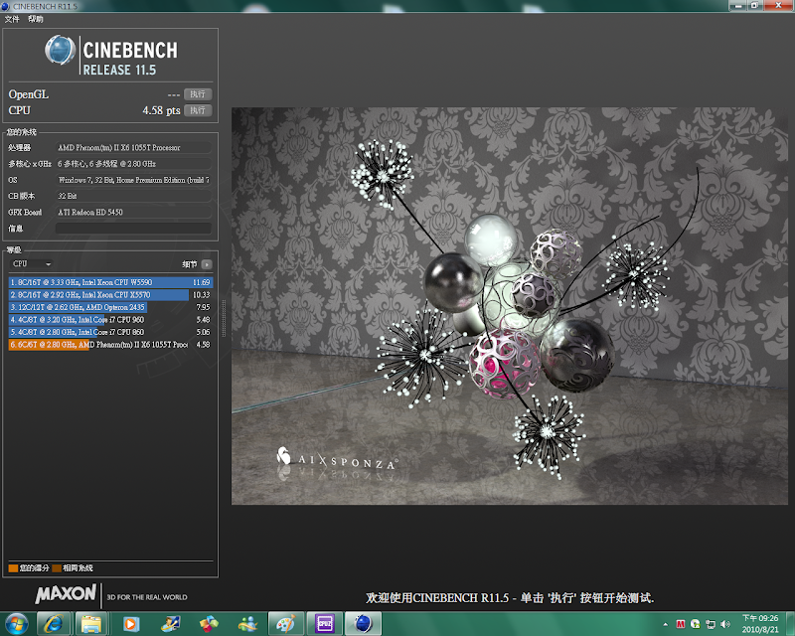
Task: Close the CINEBENCH window
Action: [x=778, y=5]
